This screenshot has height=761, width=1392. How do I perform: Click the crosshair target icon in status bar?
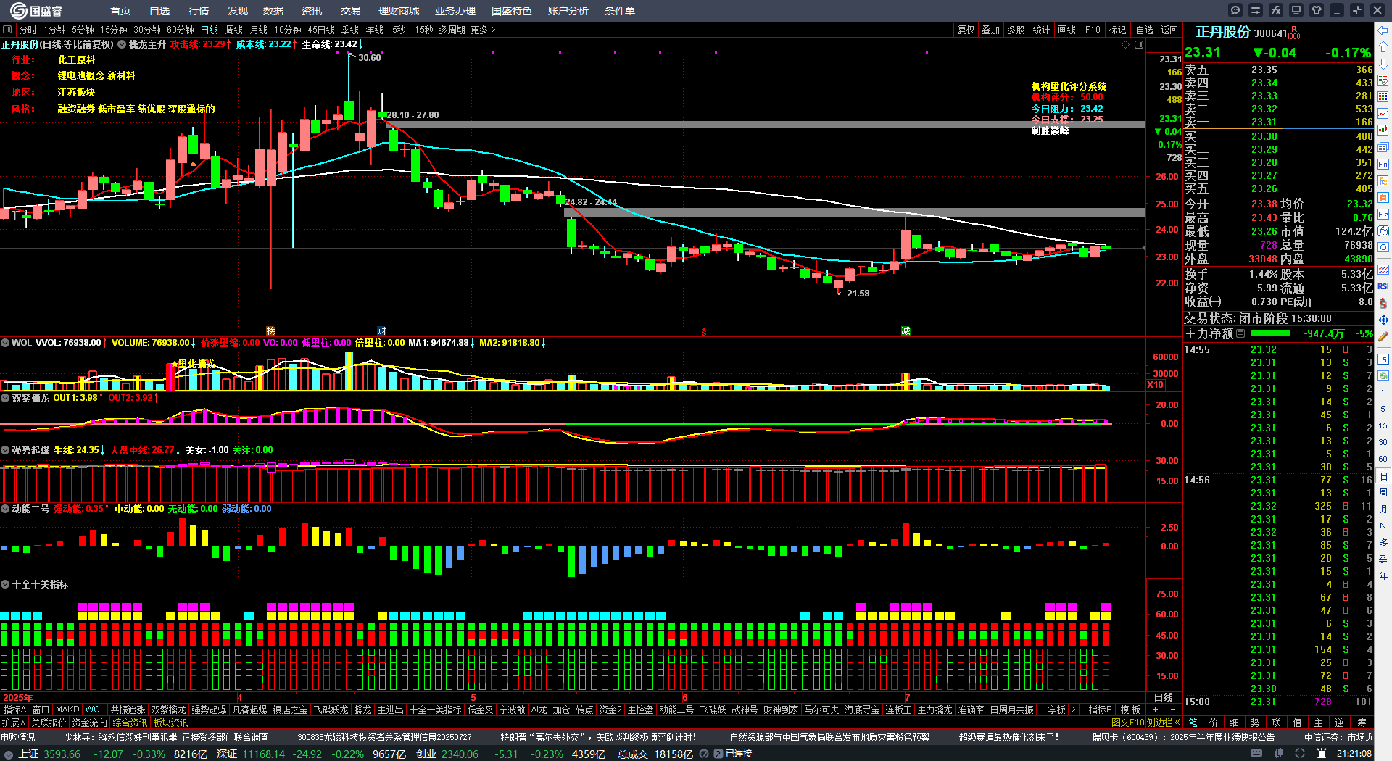(x=1301, y=754)
